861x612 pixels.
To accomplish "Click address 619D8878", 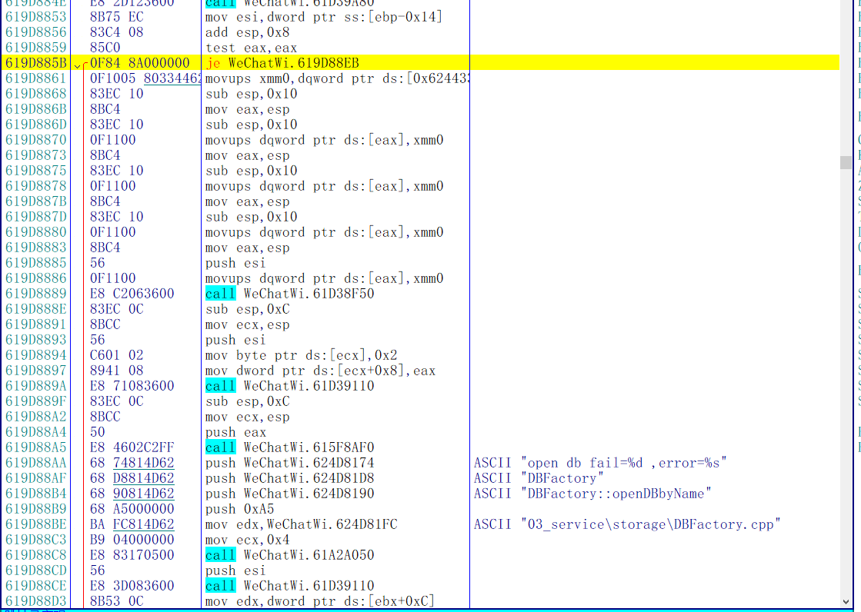I will point(35,186).
